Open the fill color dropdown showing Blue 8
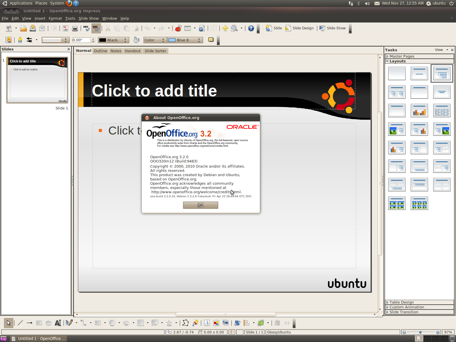The width and height of the screenshot is (456, 342). tap(185, 40)
